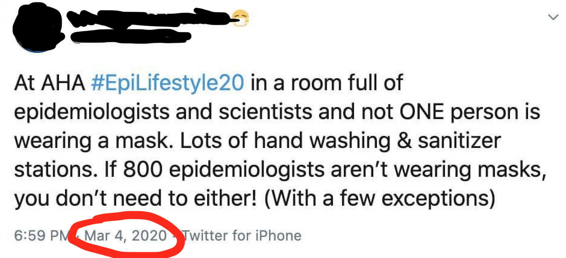
Task: Click the face mask emoji beside the name
Action: pos(240,18)
